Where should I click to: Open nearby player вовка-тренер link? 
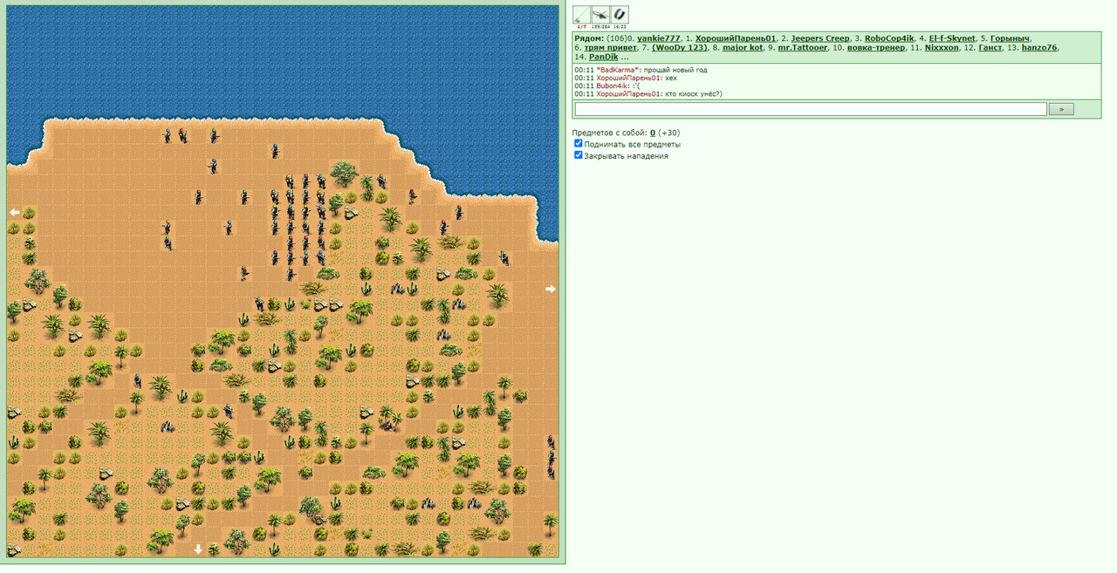874,48
